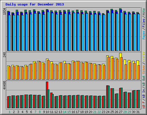Click the 'Visits' legend label
Viewport: 147px width, 115px height.
click(144, 57)
